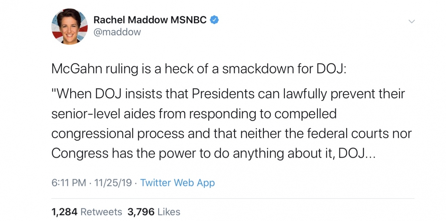Click the 11/25/19 date link
This screenshot has height=221, width=446.
pos(113,183)
